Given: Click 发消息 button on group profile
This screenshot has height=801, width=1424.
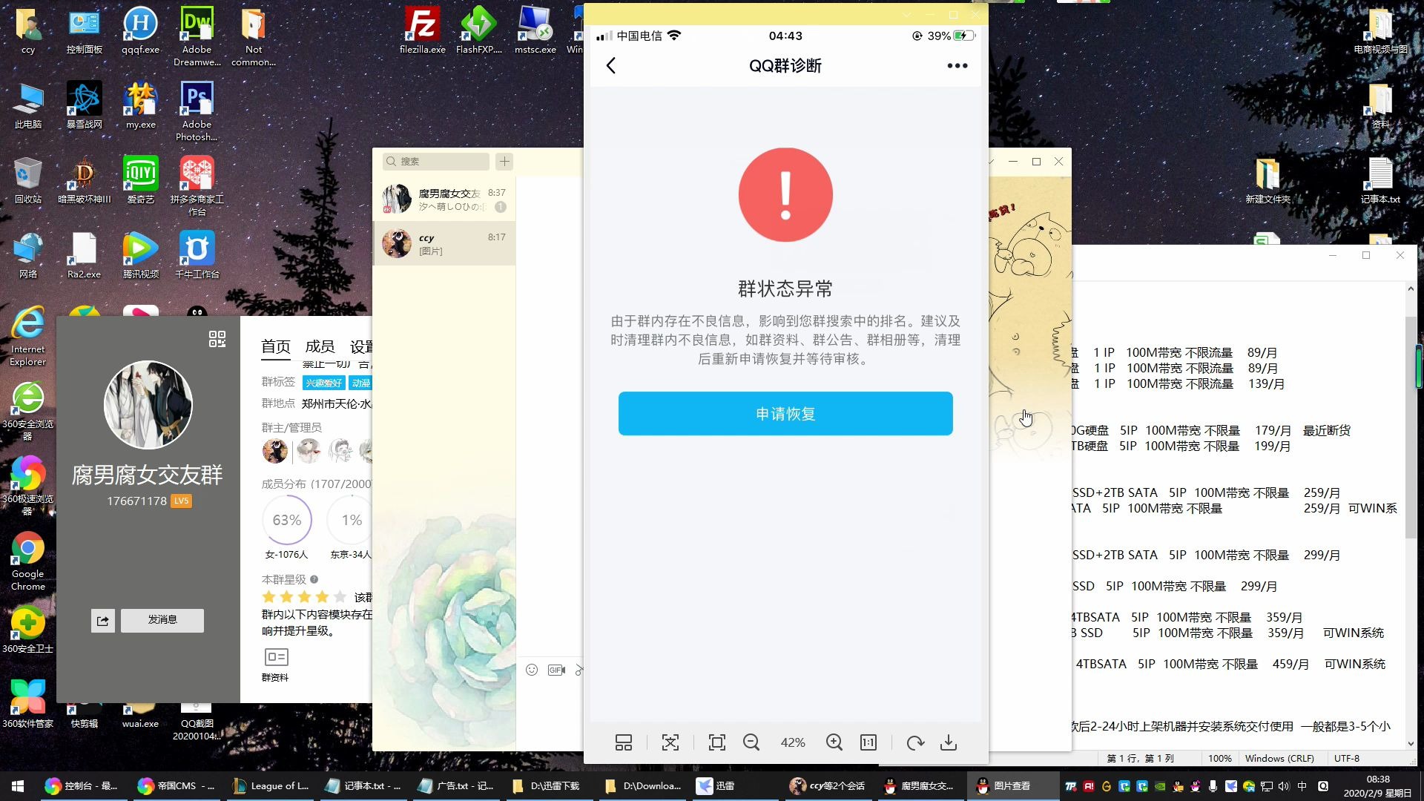Looking at the screenshot, I should tap(162, 619).
